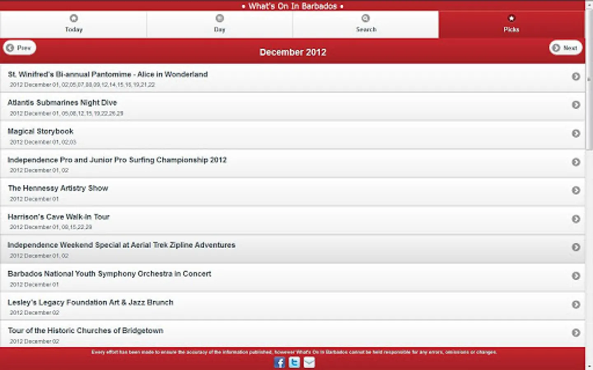Switch to the Day tab
This screenshot has width=593, height=370.
[x=219, y=24]
